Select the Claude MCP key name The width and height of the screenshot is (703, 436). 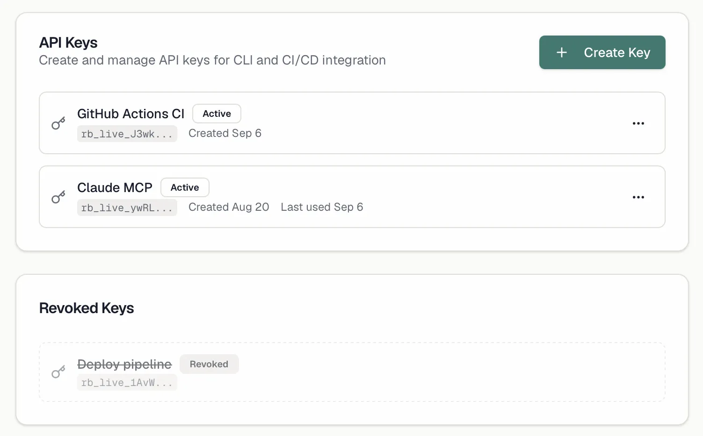(115, 187)
